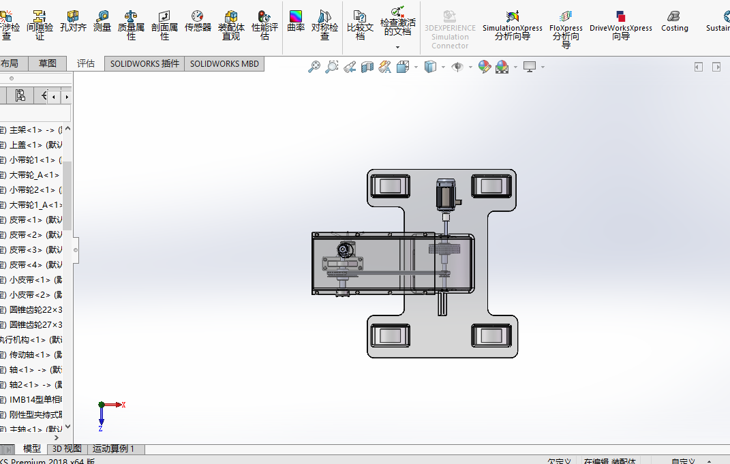Launch FloXpress 分析向导

[x=566, y=30]
